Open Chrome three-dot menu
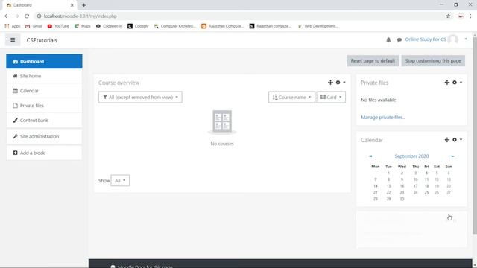477x268 pixels. pos(470,16)
